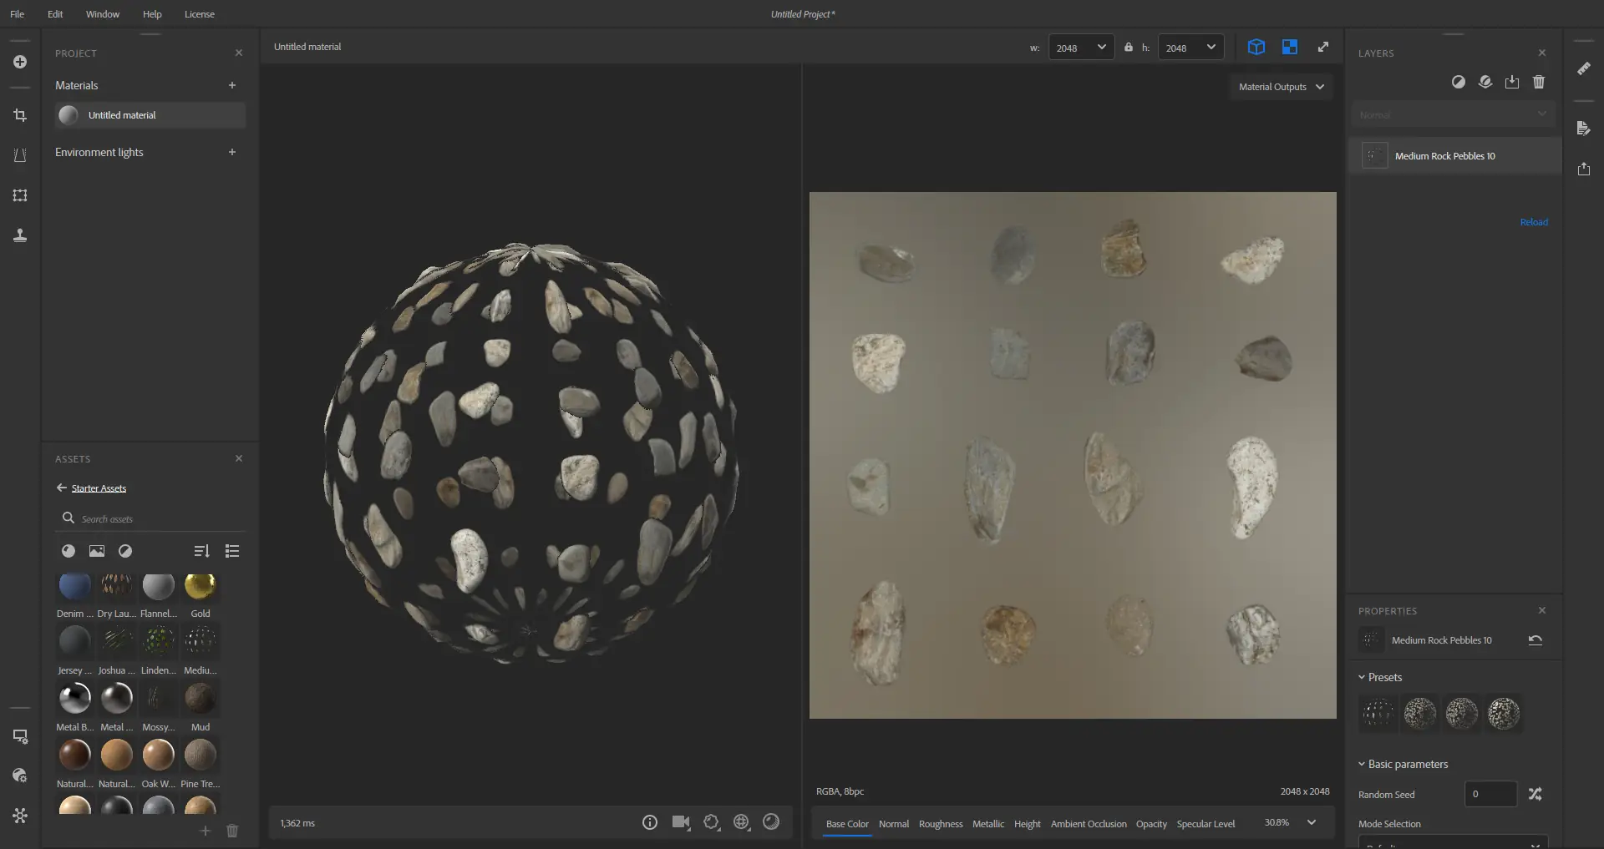Screen dimensions: 1604x849
Task: Click the camera icon in 3D viewport
Action: [681, 822]
